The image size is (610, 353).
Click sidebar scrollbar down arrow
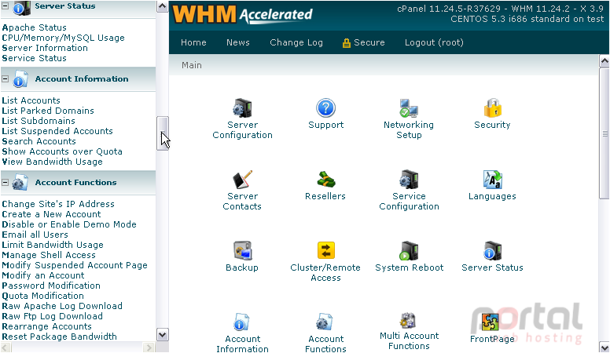[162, 334]
